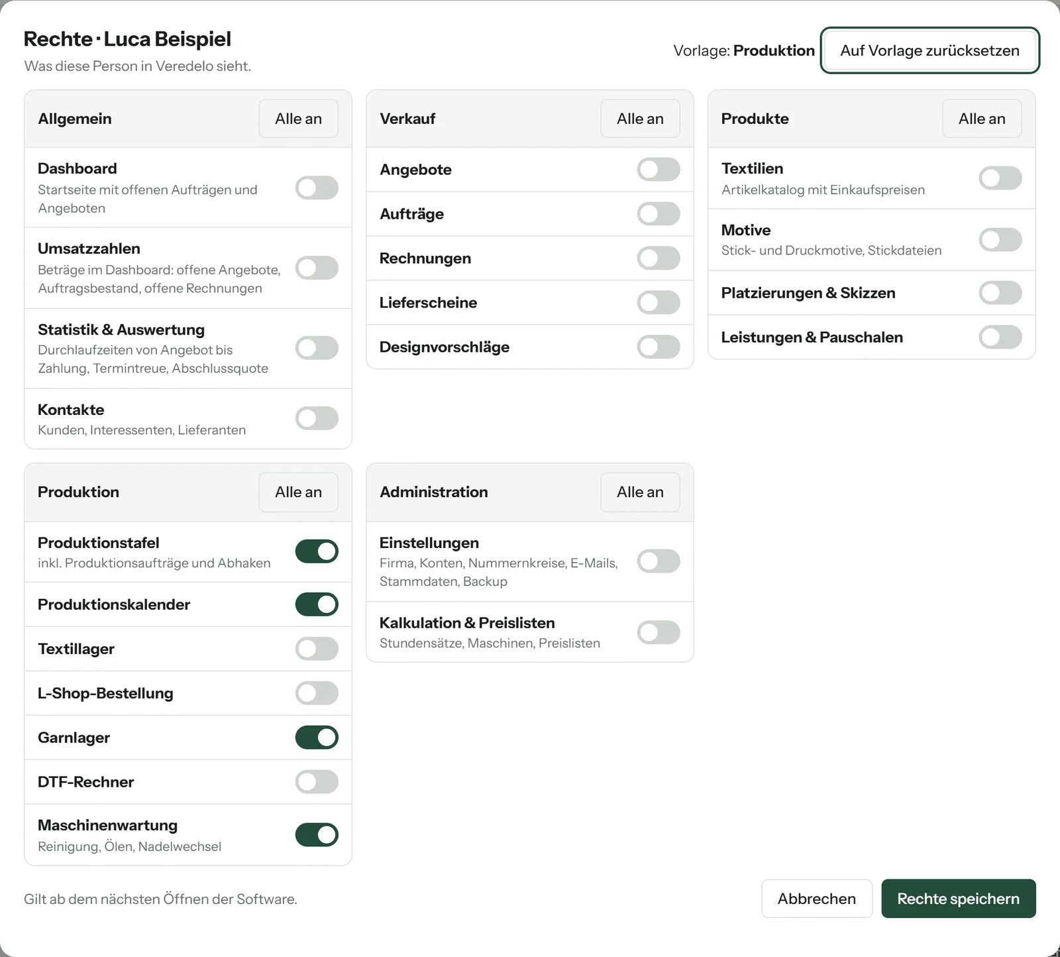Enable Leistungen & Pauschalen toggle

click(x=1000, y=337)
